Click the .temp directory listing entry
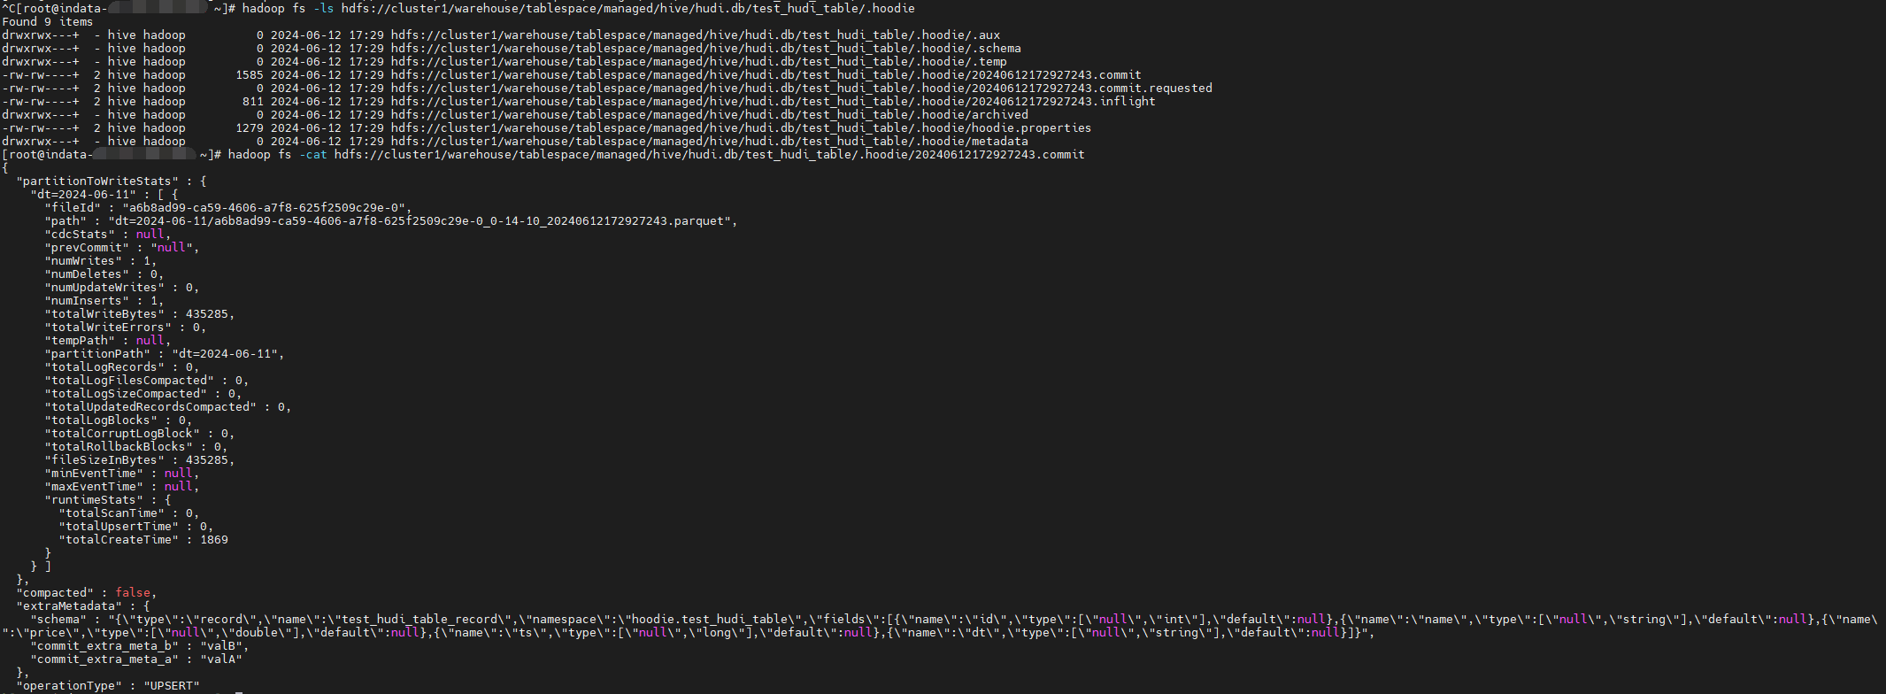The image size is (1886, 694). click(698, 62)
